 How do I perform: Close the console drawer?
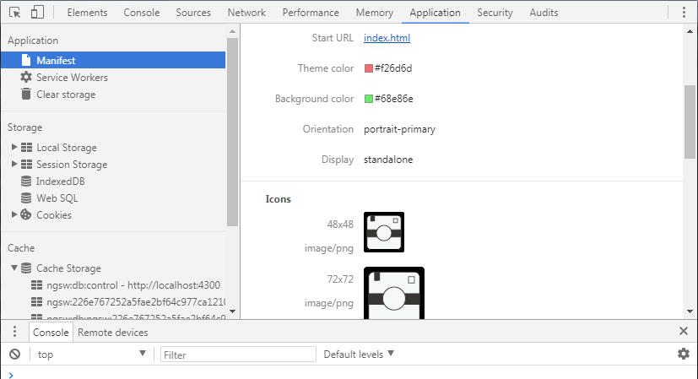point(684,331)
